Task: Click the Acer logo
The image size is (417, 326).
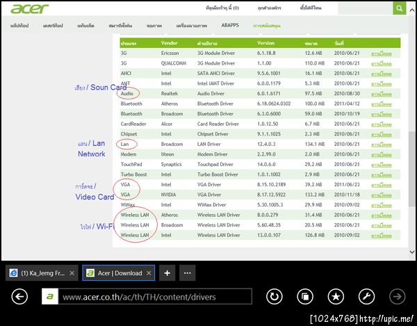Action: (x=29, y=9)
